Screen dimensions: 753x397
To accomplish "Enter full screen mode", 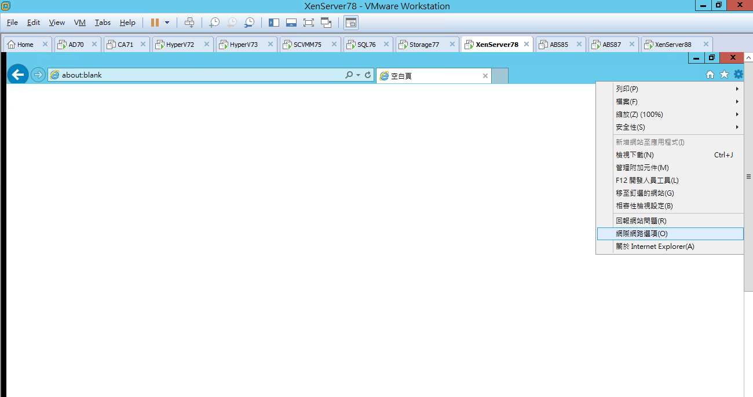I will [x=309, y=23].
